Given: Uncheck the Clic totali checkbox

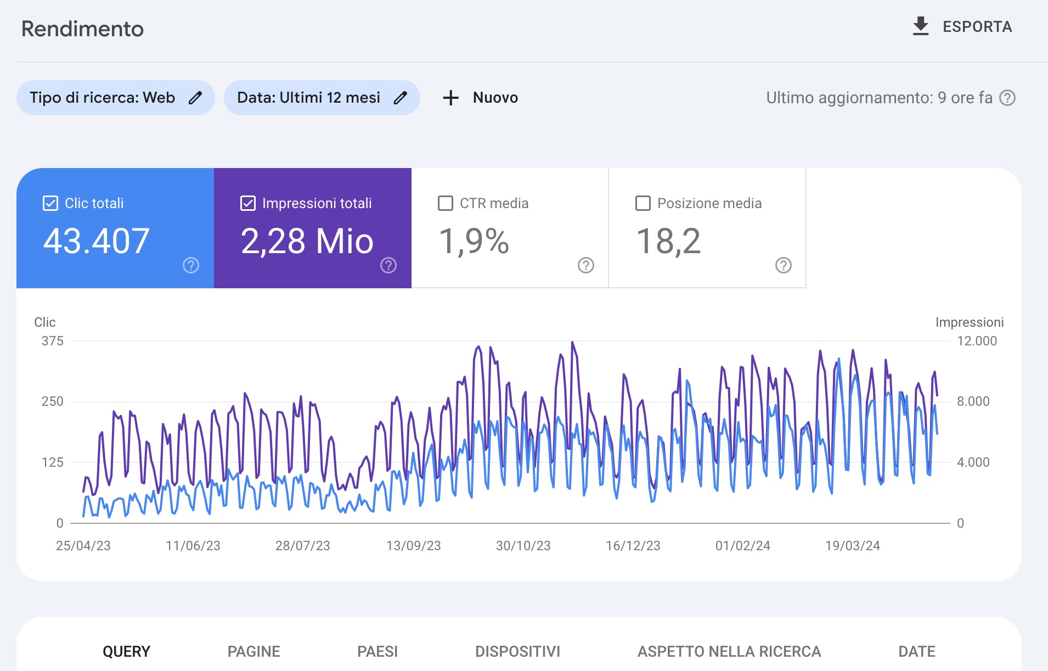Looking at the screenshot, I should click(50, 203).
